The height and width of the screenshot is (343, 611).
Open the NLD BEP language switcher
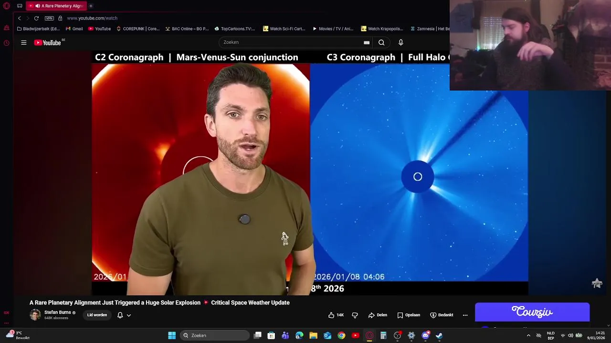click(x=551, y=335)
